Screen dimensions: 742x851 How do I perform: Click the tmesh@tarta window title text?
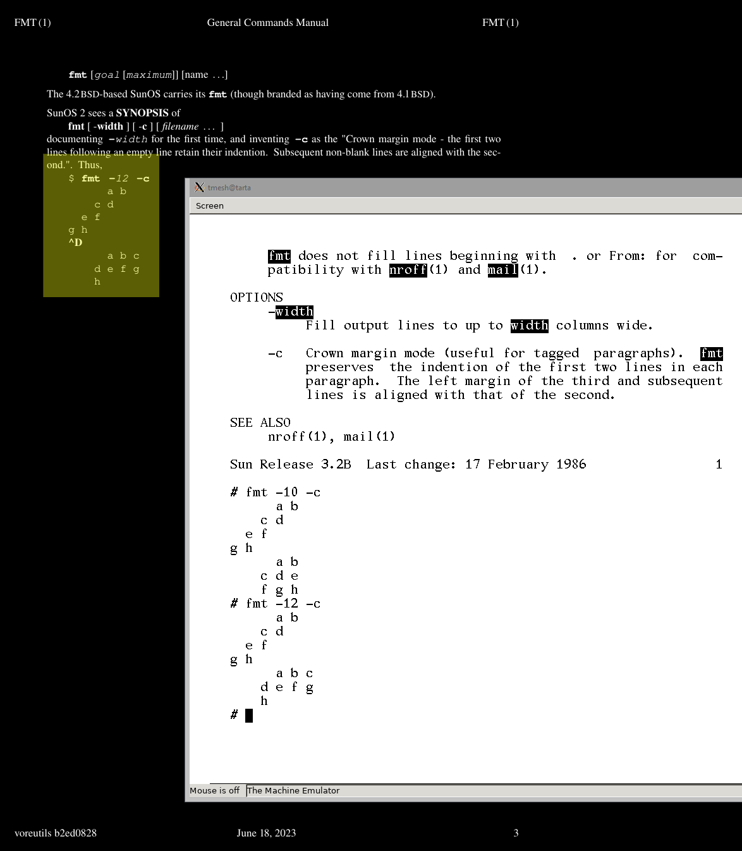[229, 188]
